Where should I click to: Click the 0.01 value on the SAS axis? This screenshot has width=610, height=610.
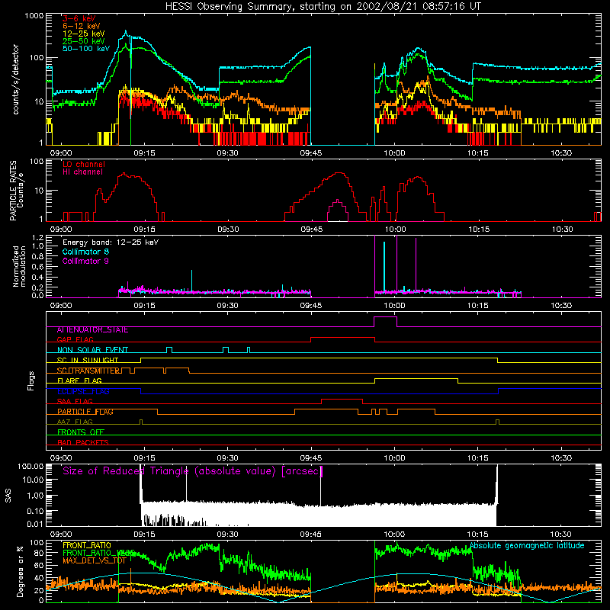point(35,524)
